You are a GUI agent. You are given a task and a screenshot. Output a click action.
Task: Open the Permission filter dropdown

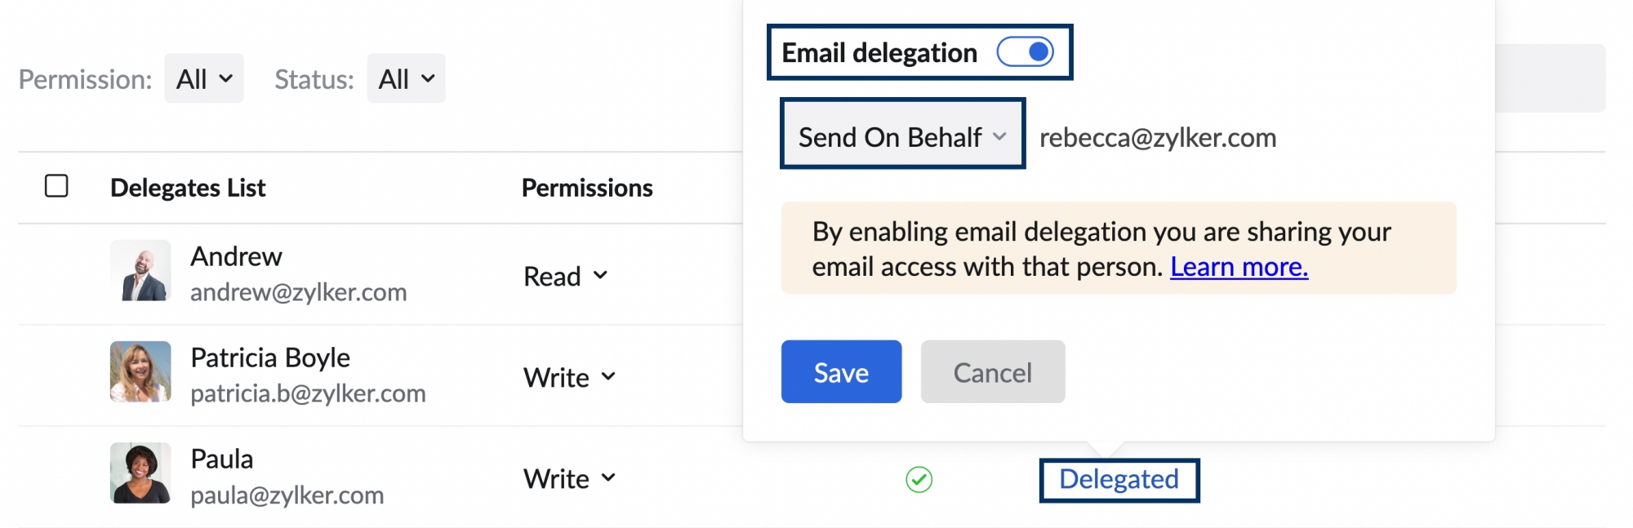pos(204,79)
